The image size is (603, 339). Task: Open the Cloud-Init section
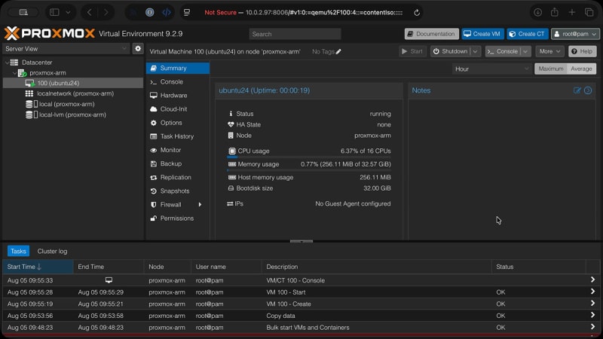click(x=178, y=109)
